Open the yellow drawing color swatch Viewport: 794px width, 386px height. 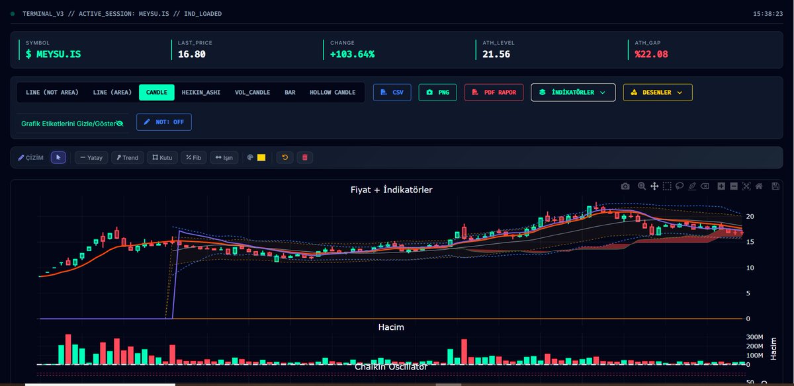click(261, 157)
